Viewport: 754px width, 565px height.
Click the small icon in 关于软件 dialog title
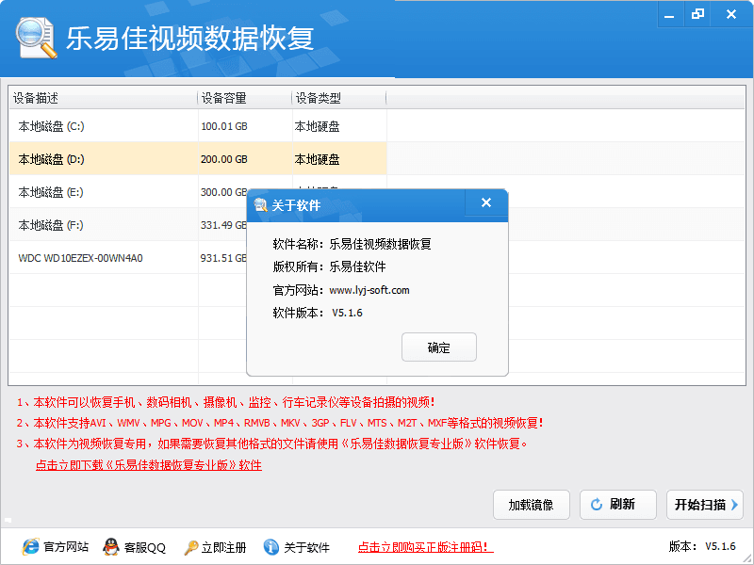(x=261, y=205)
